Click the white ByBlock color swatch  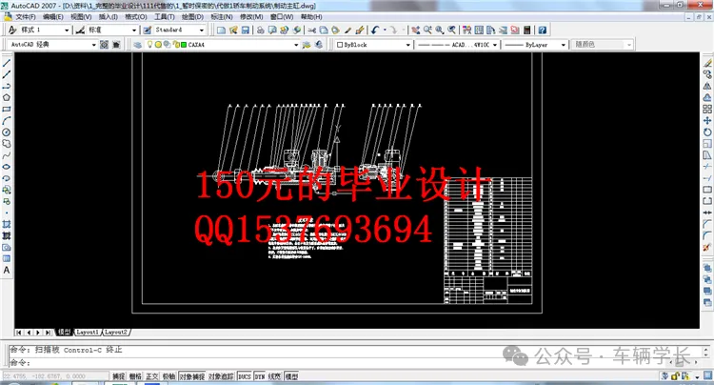[340, 45]
